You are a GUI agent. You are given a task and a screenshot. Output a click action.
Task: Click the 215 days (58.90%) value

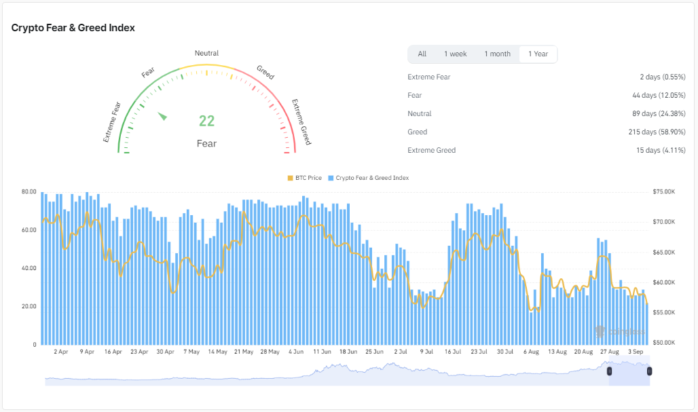(x=657, y=132)
